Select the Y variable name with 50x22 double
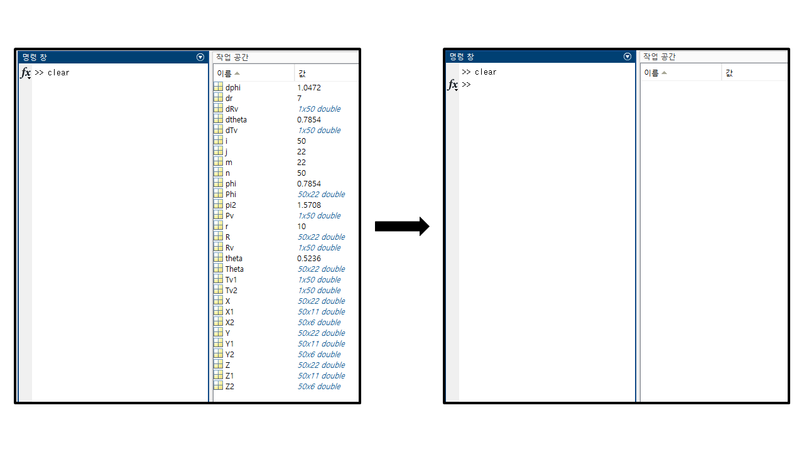Viewport: 804px width, 452px height. pyautogui.click(x=228, y=333)
